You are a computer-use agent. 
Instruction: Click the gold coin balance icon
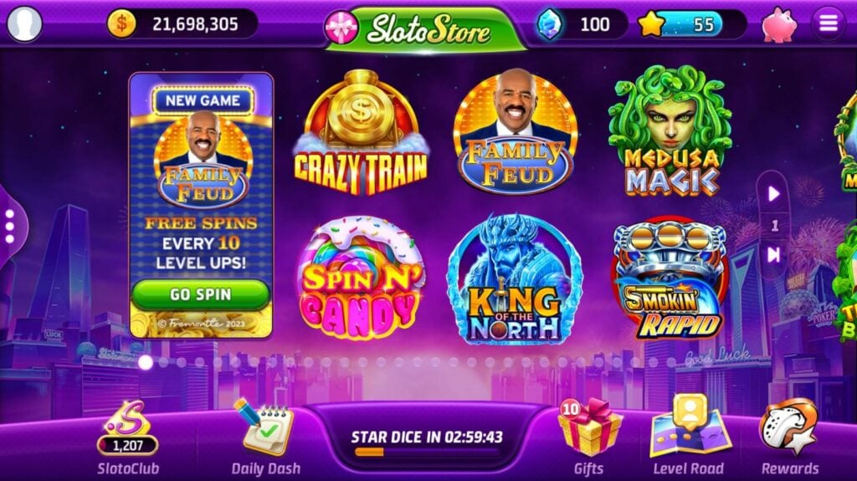click(x=121, y=24)
